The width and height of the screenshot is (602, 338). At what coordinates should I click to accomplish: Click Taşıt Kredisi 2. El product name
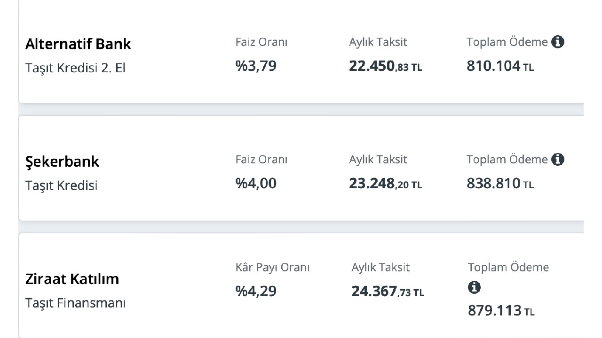tap(75, 68)
